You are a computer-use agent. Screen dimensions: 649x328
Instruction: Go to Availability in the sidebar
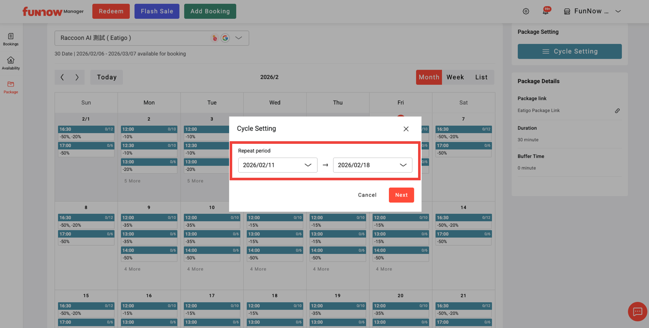[11, 63]
